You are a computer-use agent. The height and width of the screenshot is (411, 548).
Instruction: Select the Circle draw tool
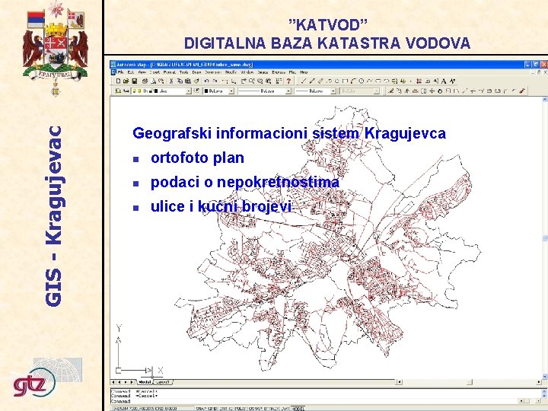[x=362, y=81]
